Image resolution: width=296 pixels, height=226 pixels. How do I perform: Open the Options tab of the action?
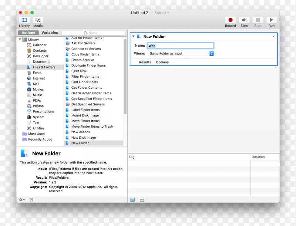[x=162, y=63]
